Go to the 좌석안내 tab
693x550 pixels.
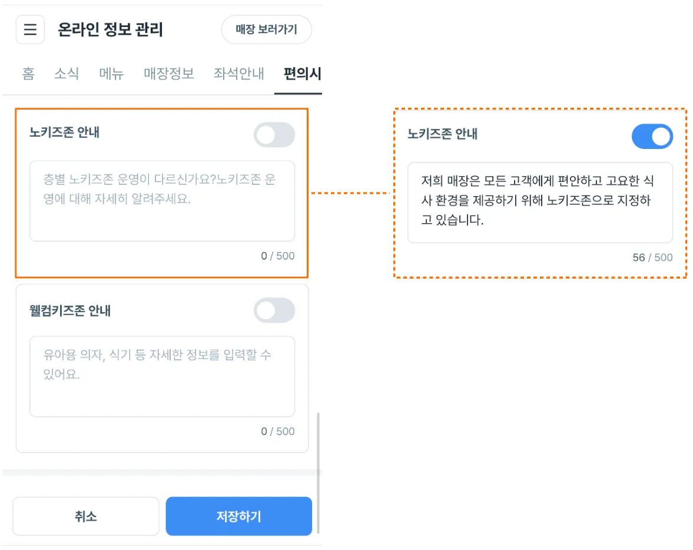point(238,74)
